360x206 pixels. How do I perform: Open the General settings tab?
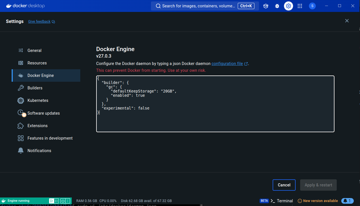(46, 51)
